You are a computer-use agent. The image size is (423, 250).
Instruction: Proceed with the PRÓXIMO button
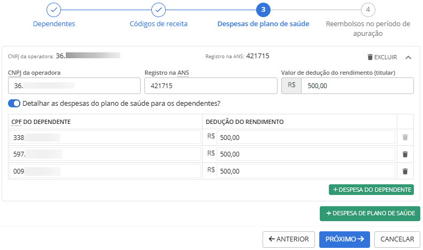[x=344, y=239]
